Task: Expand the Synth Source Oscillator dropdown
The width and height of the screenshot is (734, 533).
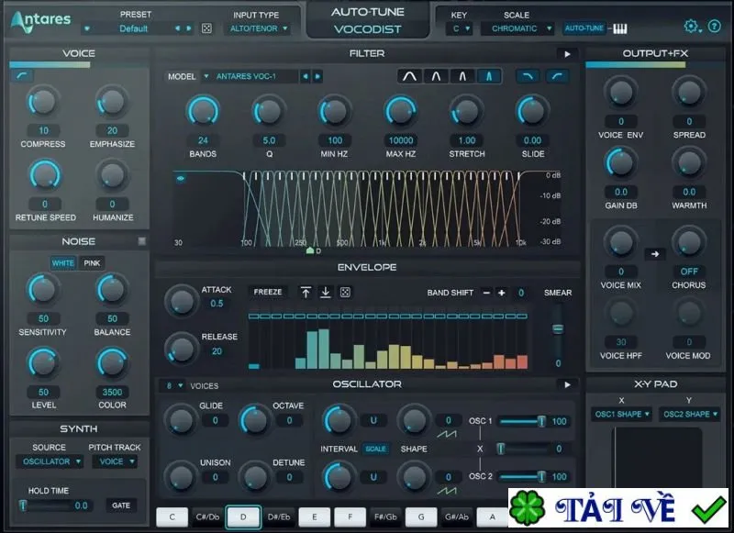Action: [x=50, y=461]
